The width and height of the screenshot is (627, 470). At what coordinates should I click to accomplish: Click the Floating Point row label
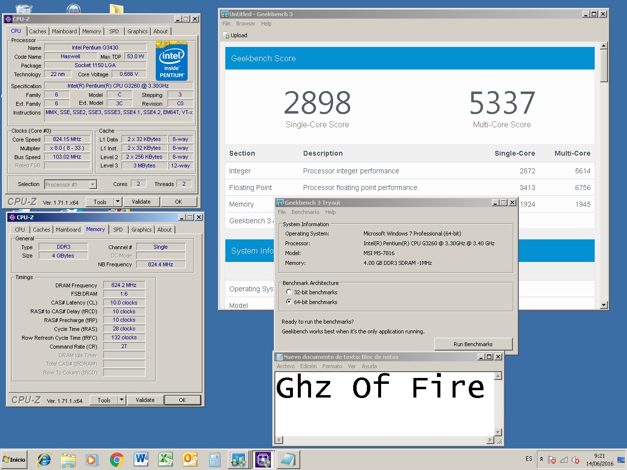[x=250, y=188]
